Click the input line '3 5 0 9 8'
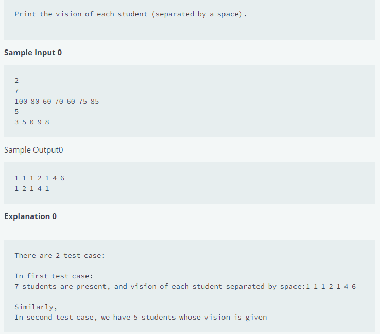380x334 pixels. point(32,122)
